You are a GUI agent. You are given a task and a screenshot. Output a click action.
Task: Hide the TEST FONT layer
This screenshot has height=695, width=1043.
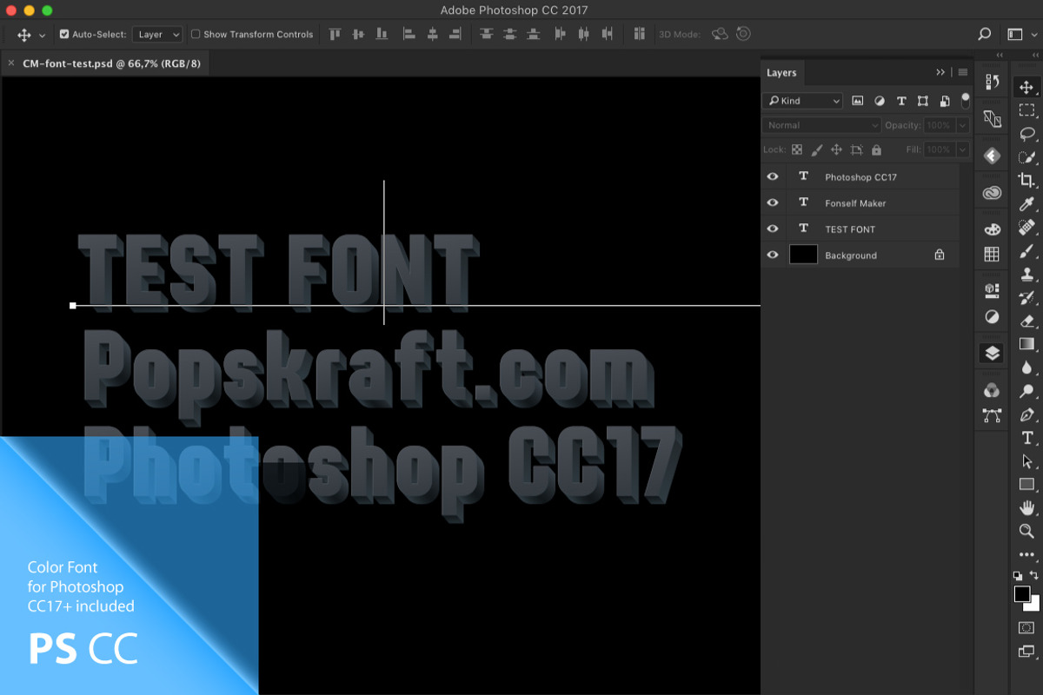(772, 228)
